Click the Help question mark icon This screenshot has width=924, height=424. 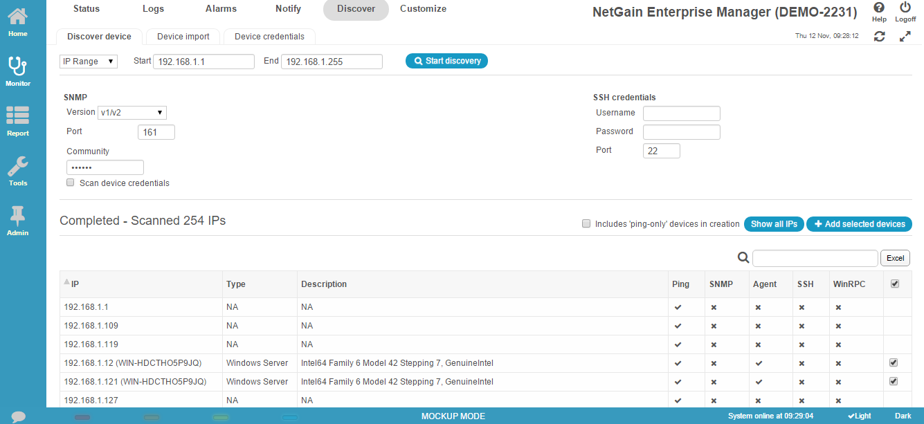(x=879, y=8)
